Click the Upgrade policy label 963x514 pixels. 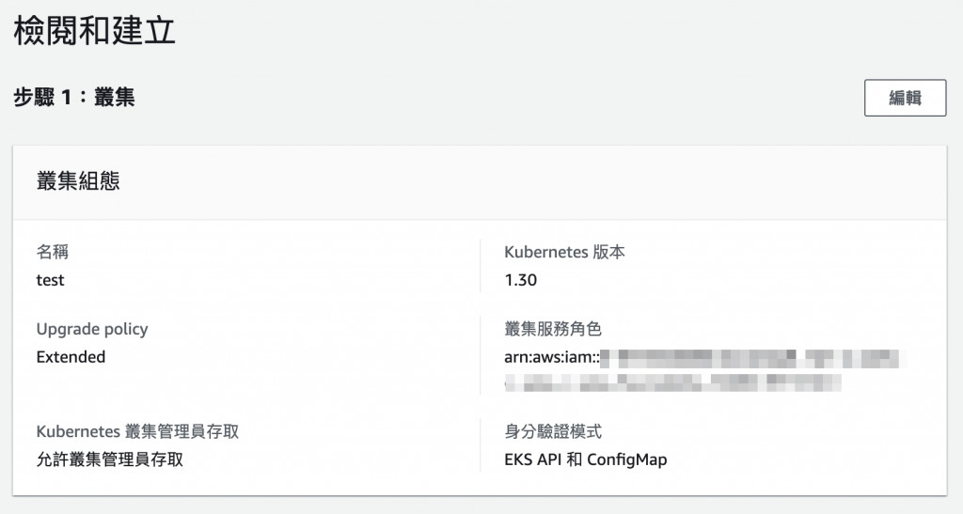92,329
